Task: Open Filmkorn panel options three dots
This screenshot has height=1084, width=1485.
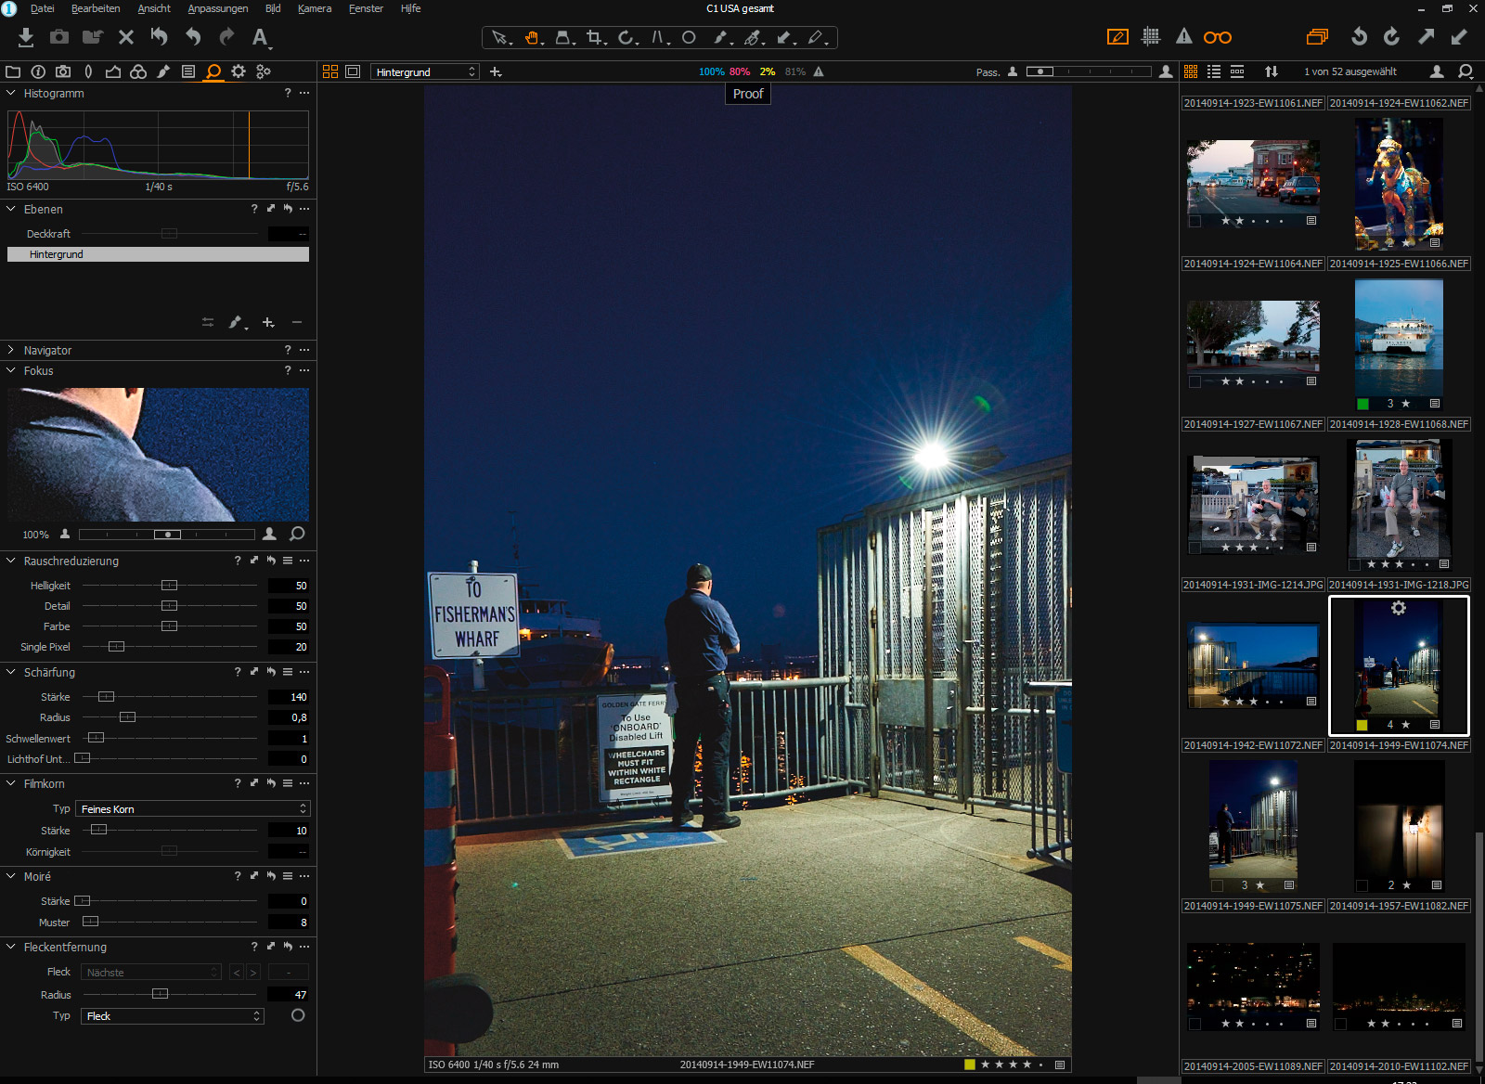Action: coord(304,783)
